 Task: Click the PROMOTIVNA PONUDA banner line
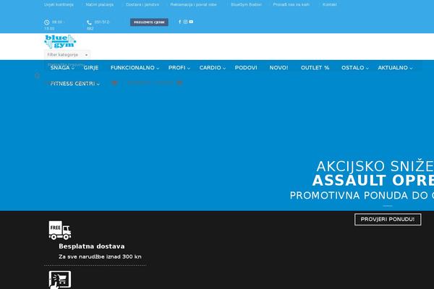point(362,196)
